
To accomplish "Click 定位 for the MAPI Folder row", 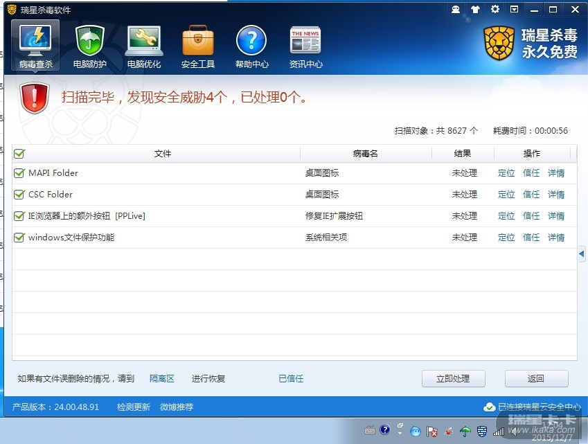I will (506, 173).
